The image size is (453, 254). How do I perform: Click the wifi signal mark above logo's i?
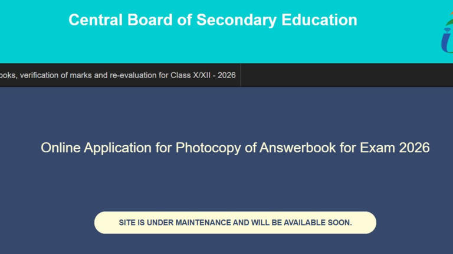tap(447, 30)
